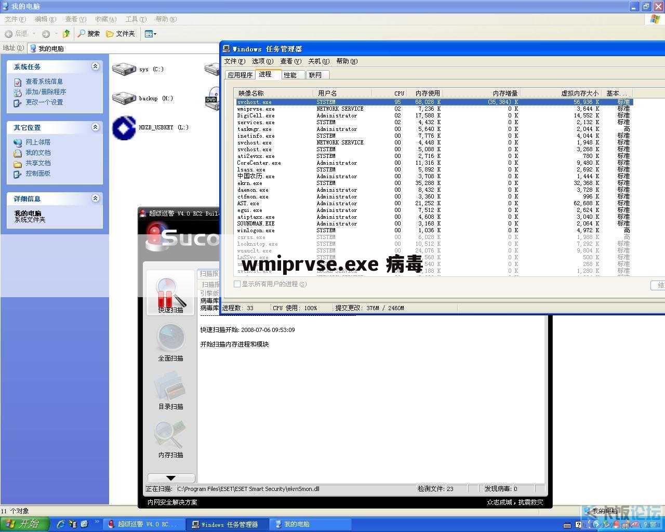Collapse the 其它位置 panel
The width and height of the screenshot is (665, 532).
95,127
